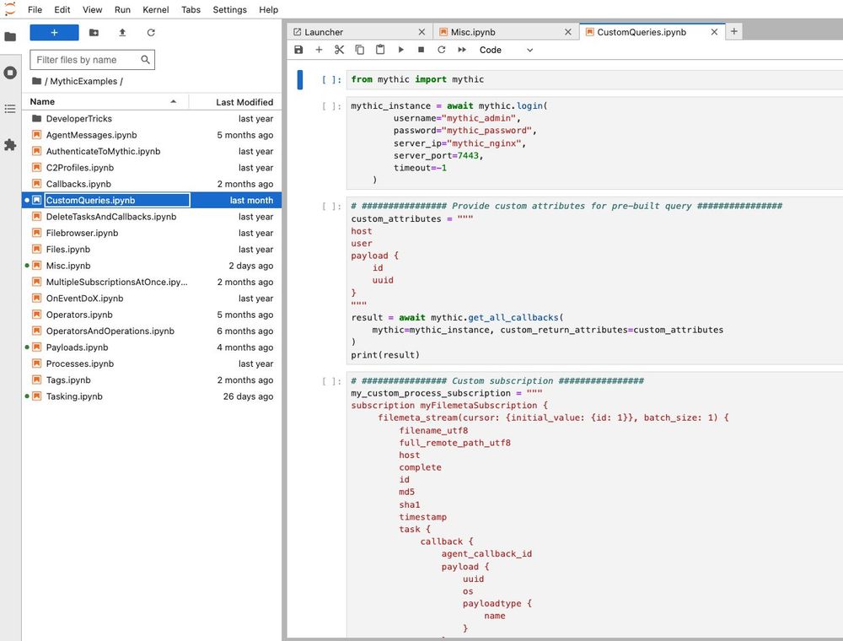Select Misc.ipynb in file list
Image resolution: width=843 pixels, height=641 pixels.
pos(152,266)
